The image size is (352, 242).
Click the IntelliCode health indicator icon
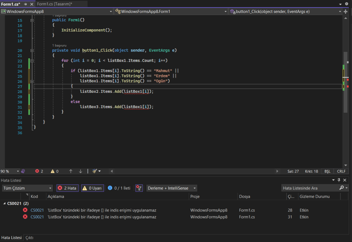click(x=23, y=171)
